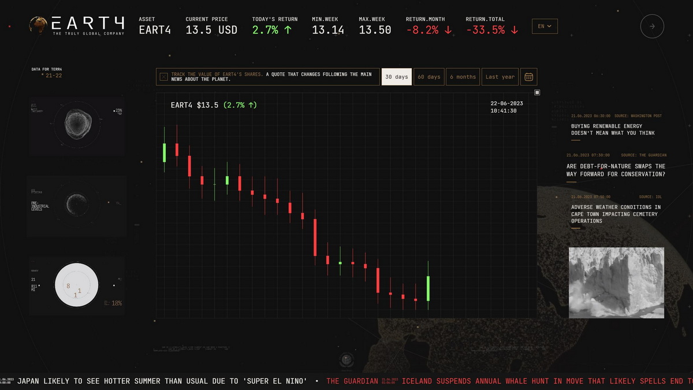Viewport: 693px width, 390px height.
Task: Click the first green candlestick on chart
Action: pos(164,149)
